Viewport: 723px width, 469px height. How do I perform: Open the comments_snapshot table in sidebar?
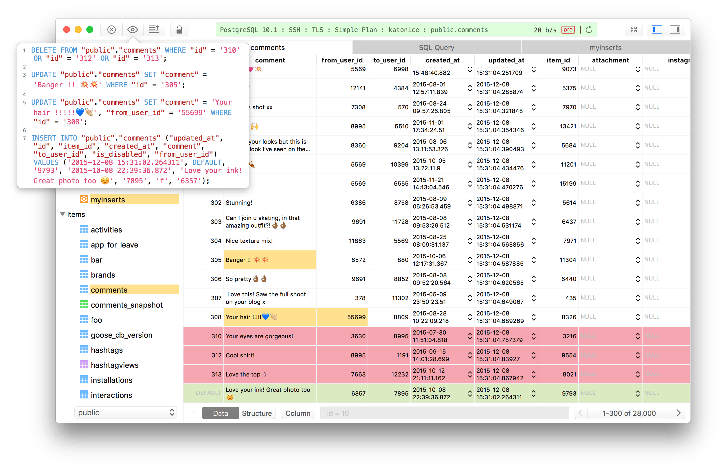[x=127, y=305]
